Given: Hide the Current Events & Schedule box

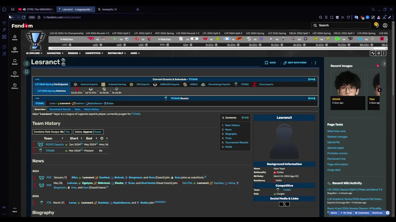Looking at the screenshot, I should click(x=312, y=79).
